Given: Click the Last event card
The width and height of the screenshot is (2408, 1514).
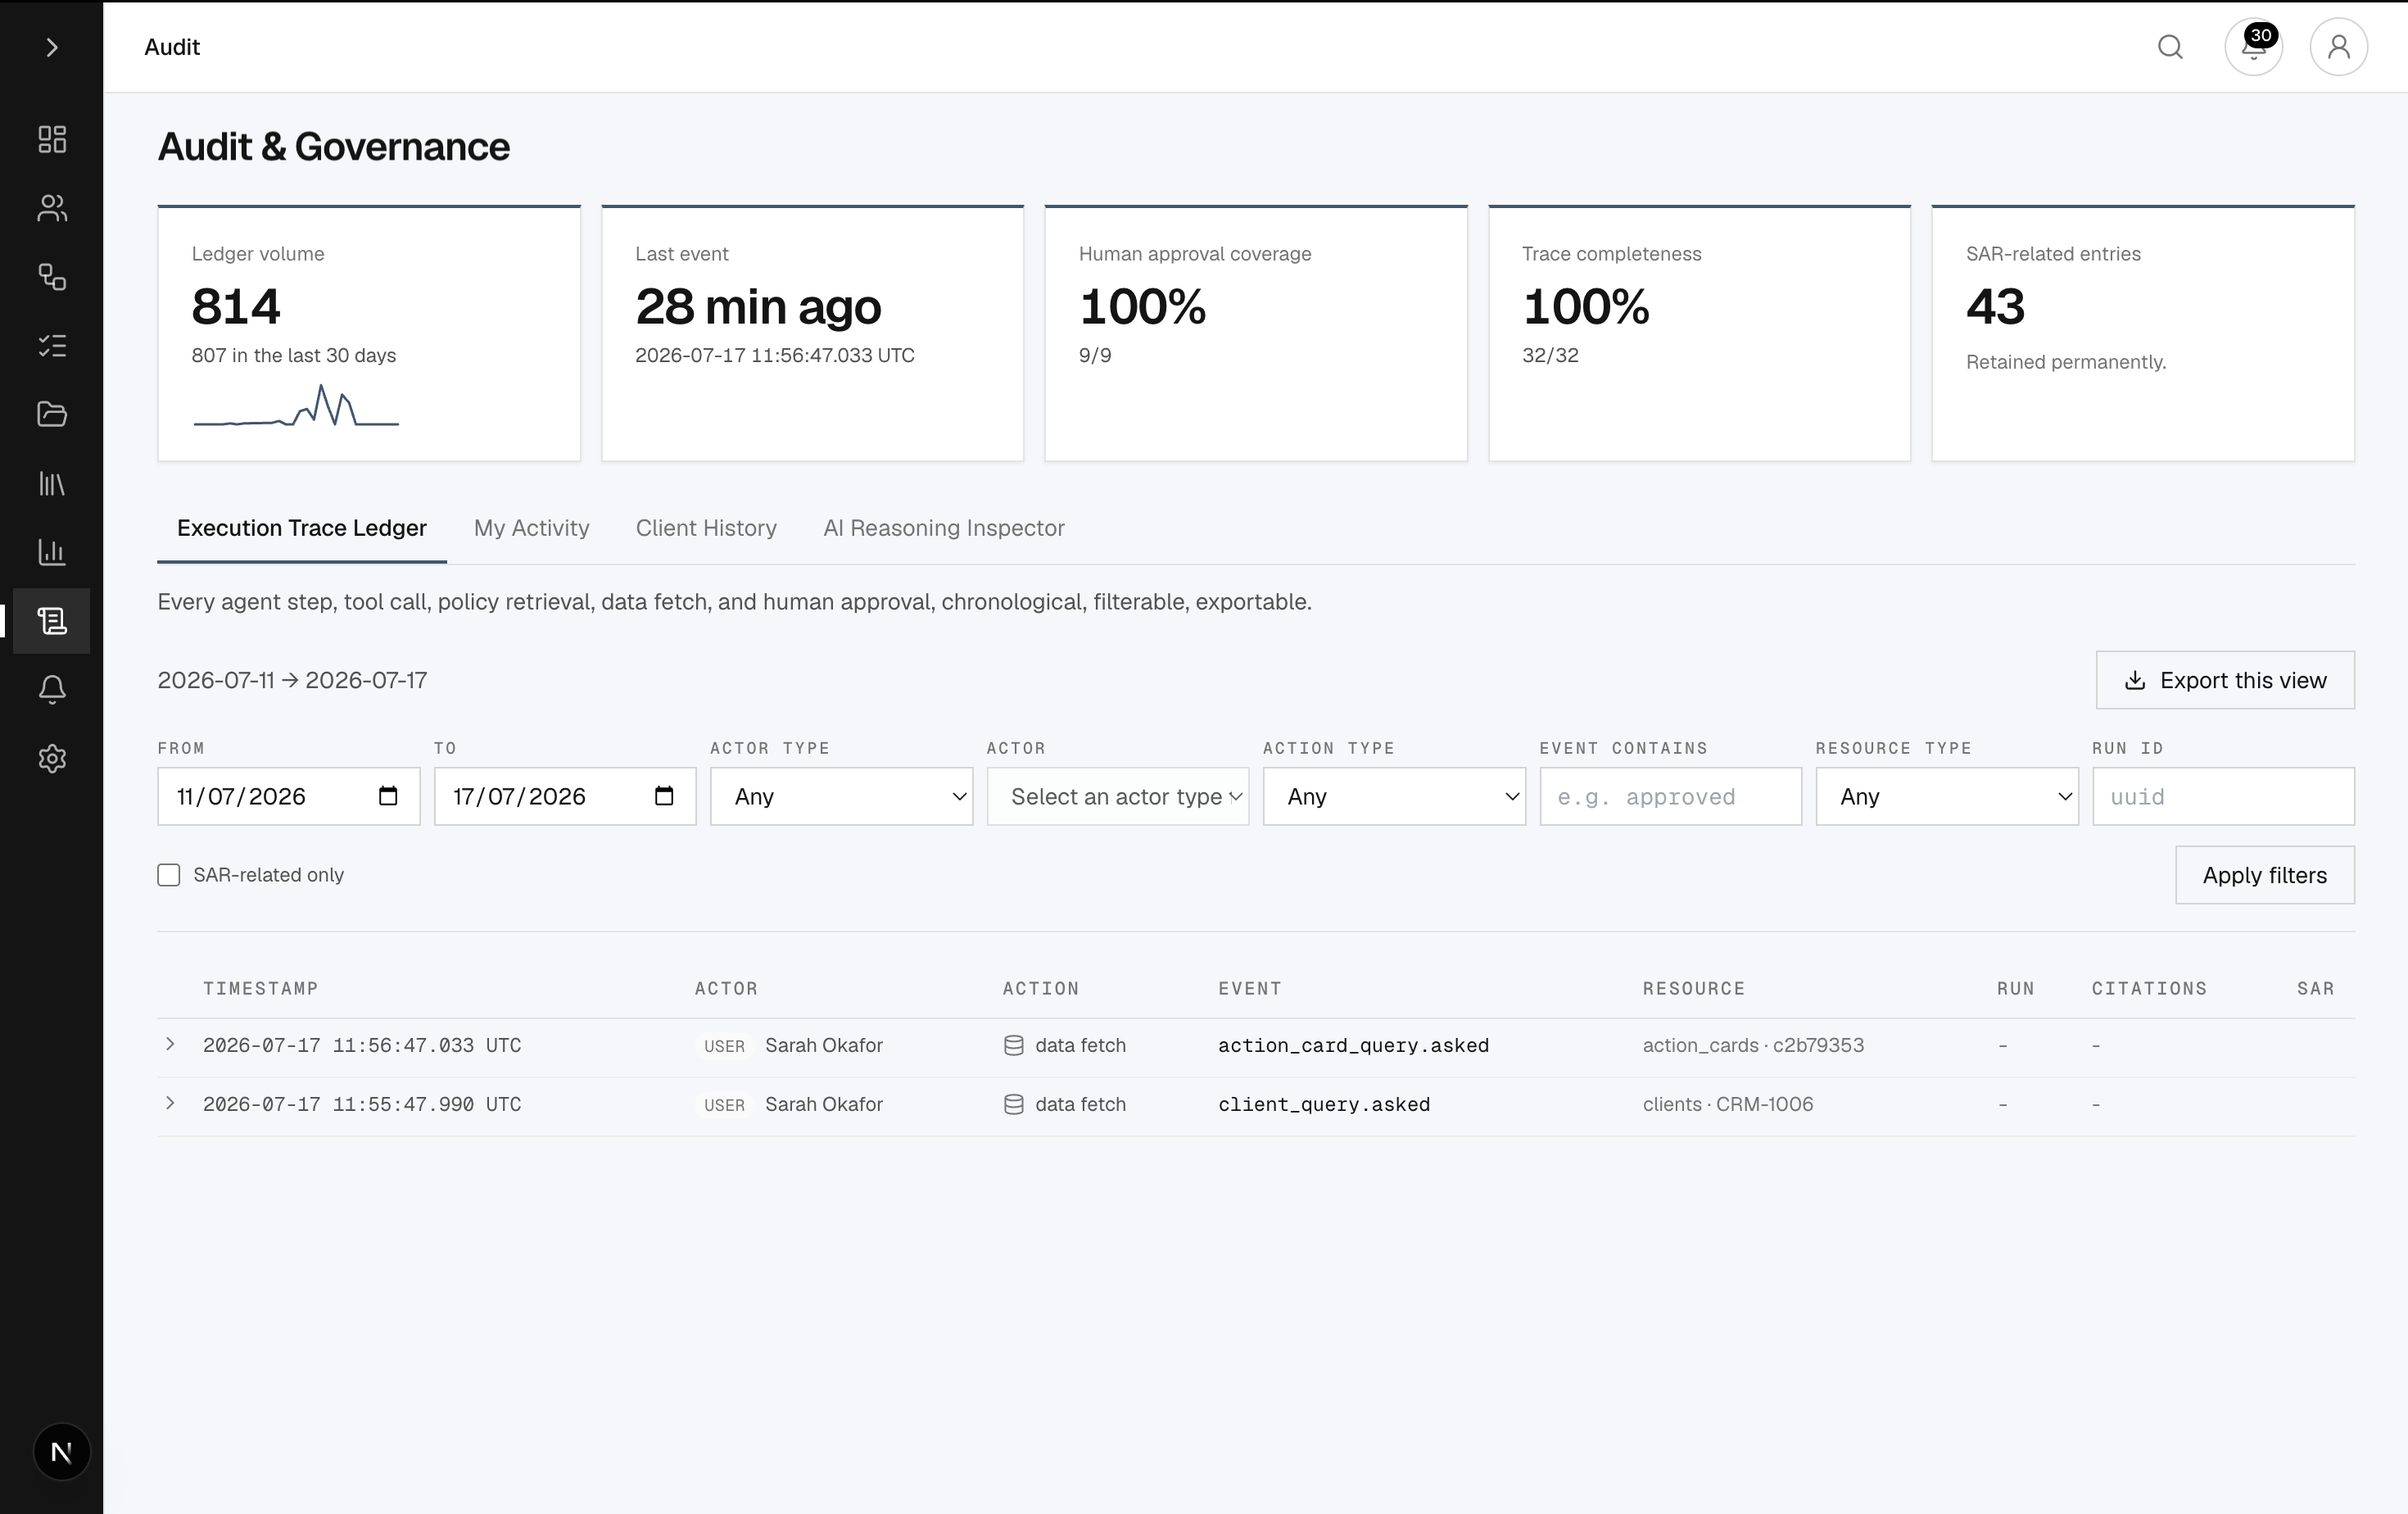Looking at the screenshot, I should [812, 333].
